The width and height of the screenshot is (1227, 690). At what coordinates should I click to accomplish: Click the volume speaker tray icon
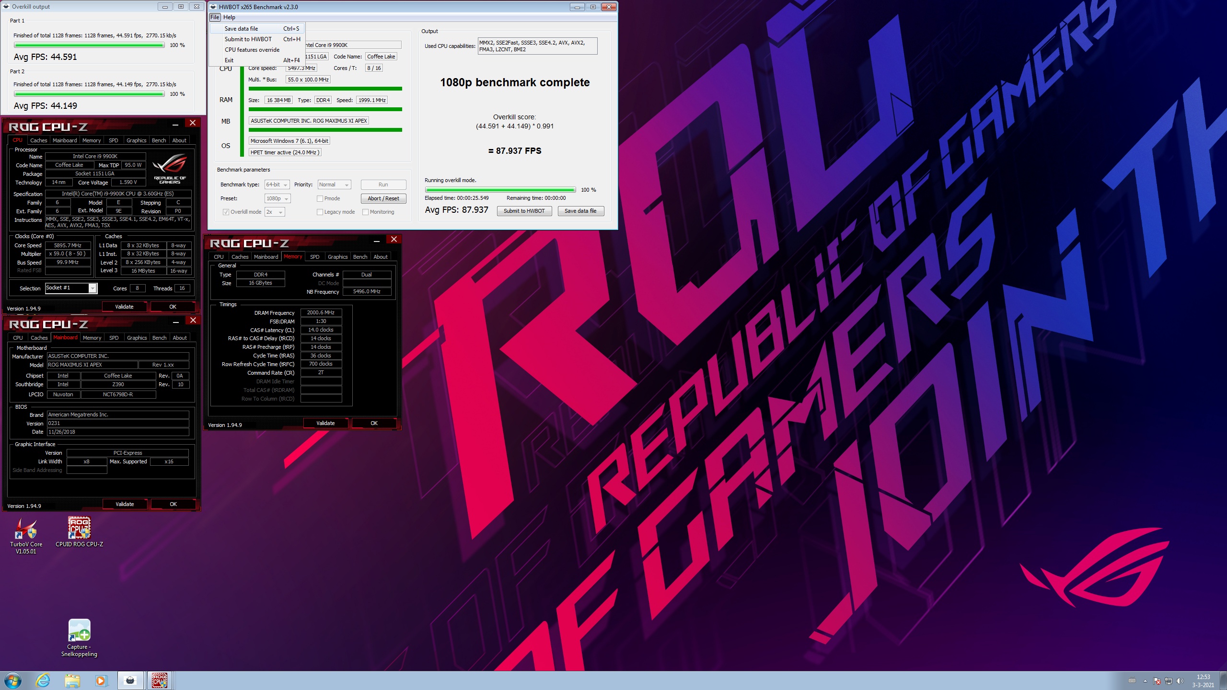point(1180,681)
